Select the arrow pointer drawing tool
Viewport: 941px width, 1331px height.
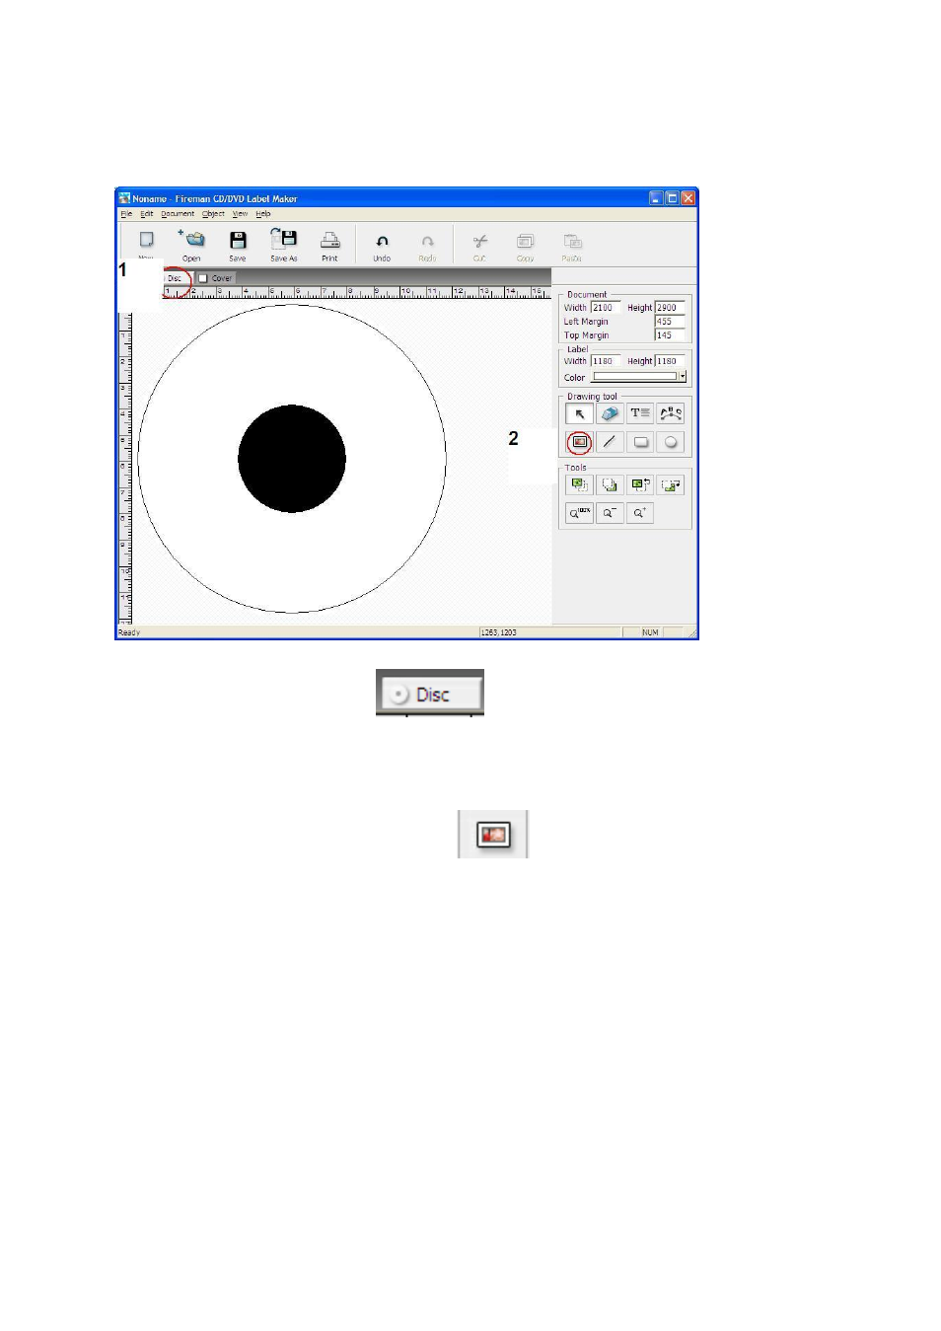[580, 414]
